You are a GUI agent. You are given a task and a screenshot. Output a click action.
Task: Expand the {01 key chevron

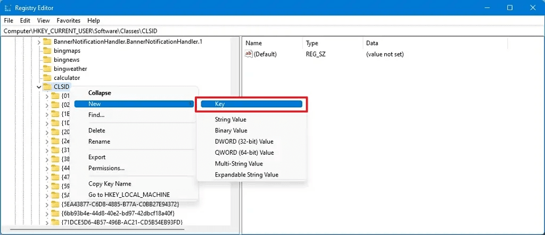(x=47, y=96)
